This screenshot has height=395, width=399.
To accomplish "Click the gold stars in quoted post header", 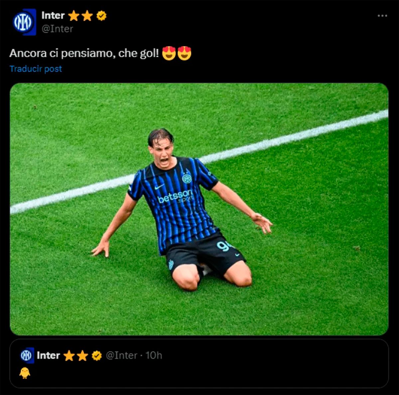I will [x=76, y=356].
